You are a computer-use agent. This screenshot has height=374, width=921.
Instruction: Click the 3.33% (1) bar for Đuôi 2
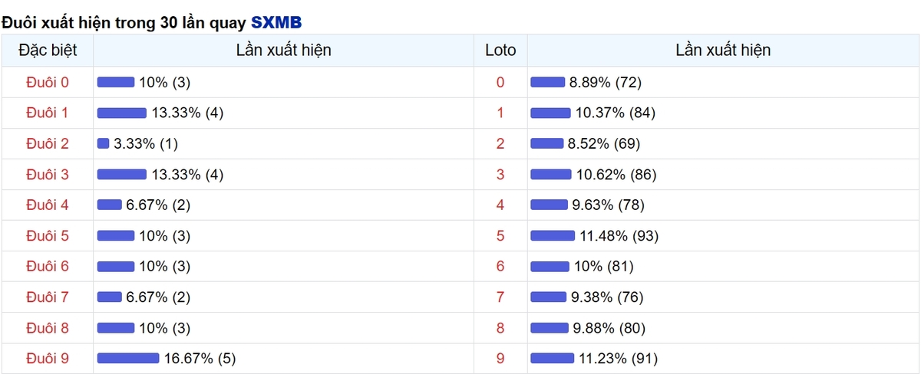[103, 143]
